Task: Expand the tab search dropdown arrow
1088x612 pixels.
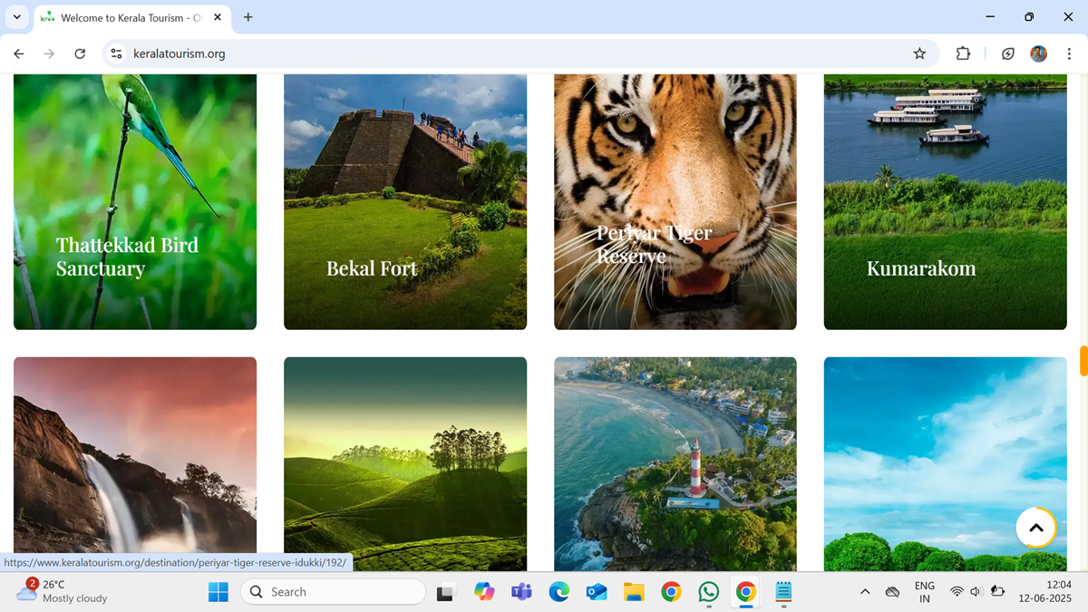Action: 16,17
